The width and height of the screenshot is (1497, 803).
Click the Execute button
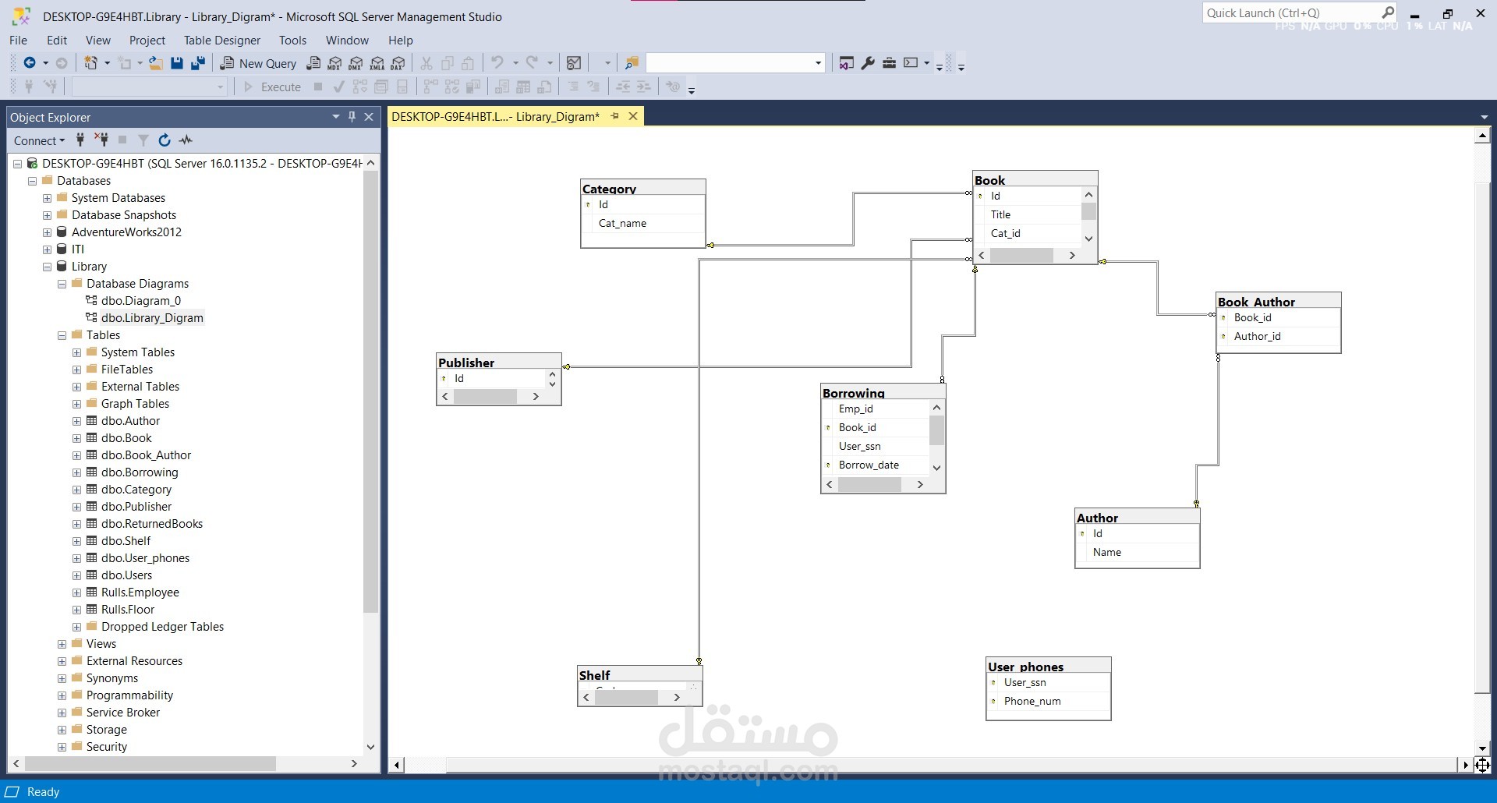272,87
